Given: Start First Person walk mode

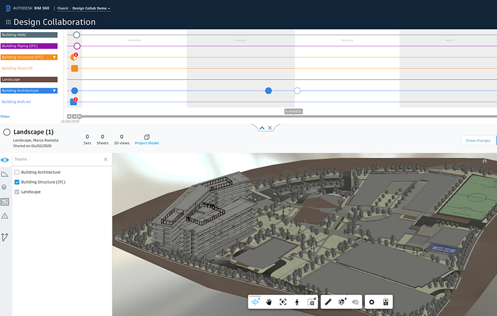Looking at the screenshot, I should pos(297,302).
